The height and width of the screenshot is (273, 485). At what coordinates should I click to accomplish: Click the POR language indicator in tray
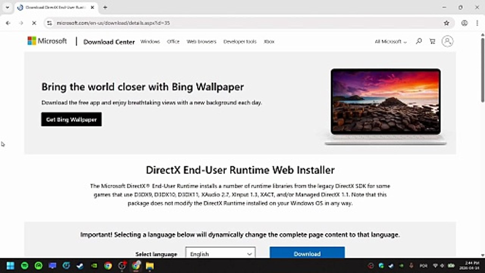click(x=424, y=265)
